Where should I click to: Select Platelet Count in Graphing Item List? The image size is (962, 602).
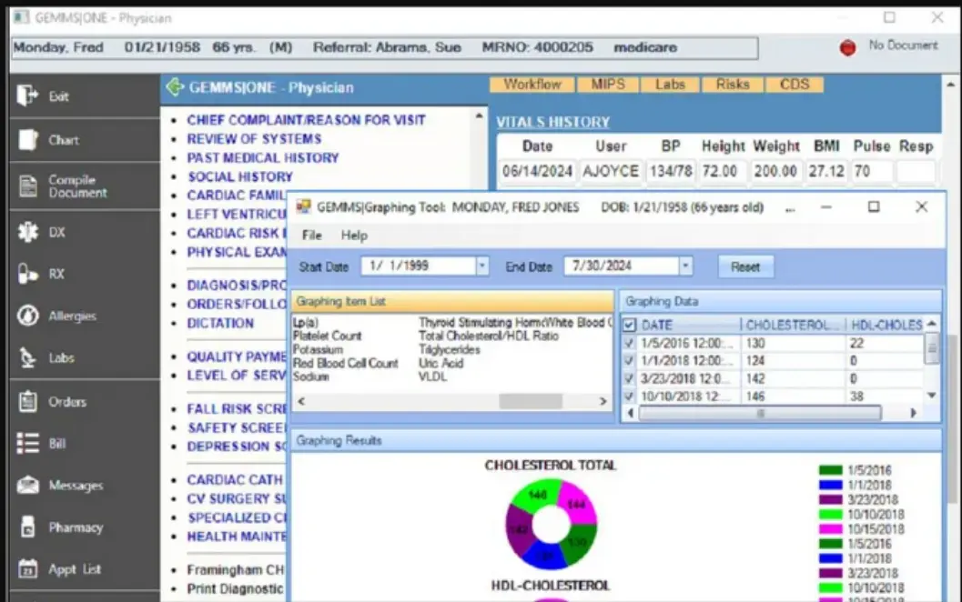(x=327, y=336)
